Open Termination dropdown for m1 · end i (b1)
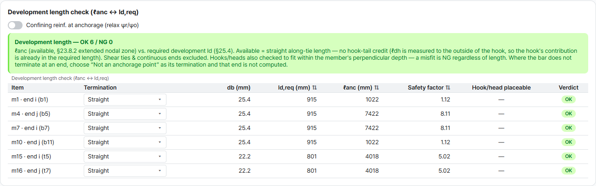The height and width of the screenshot is (186, 596). tap(125, 100)
